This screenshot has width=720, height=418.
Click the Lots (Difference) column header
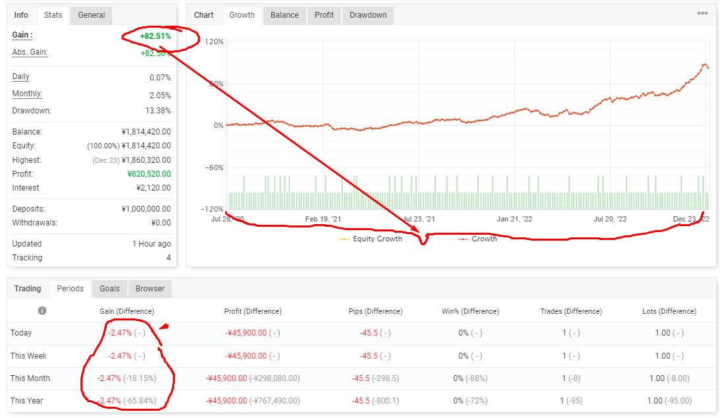[x=669, y=311]
